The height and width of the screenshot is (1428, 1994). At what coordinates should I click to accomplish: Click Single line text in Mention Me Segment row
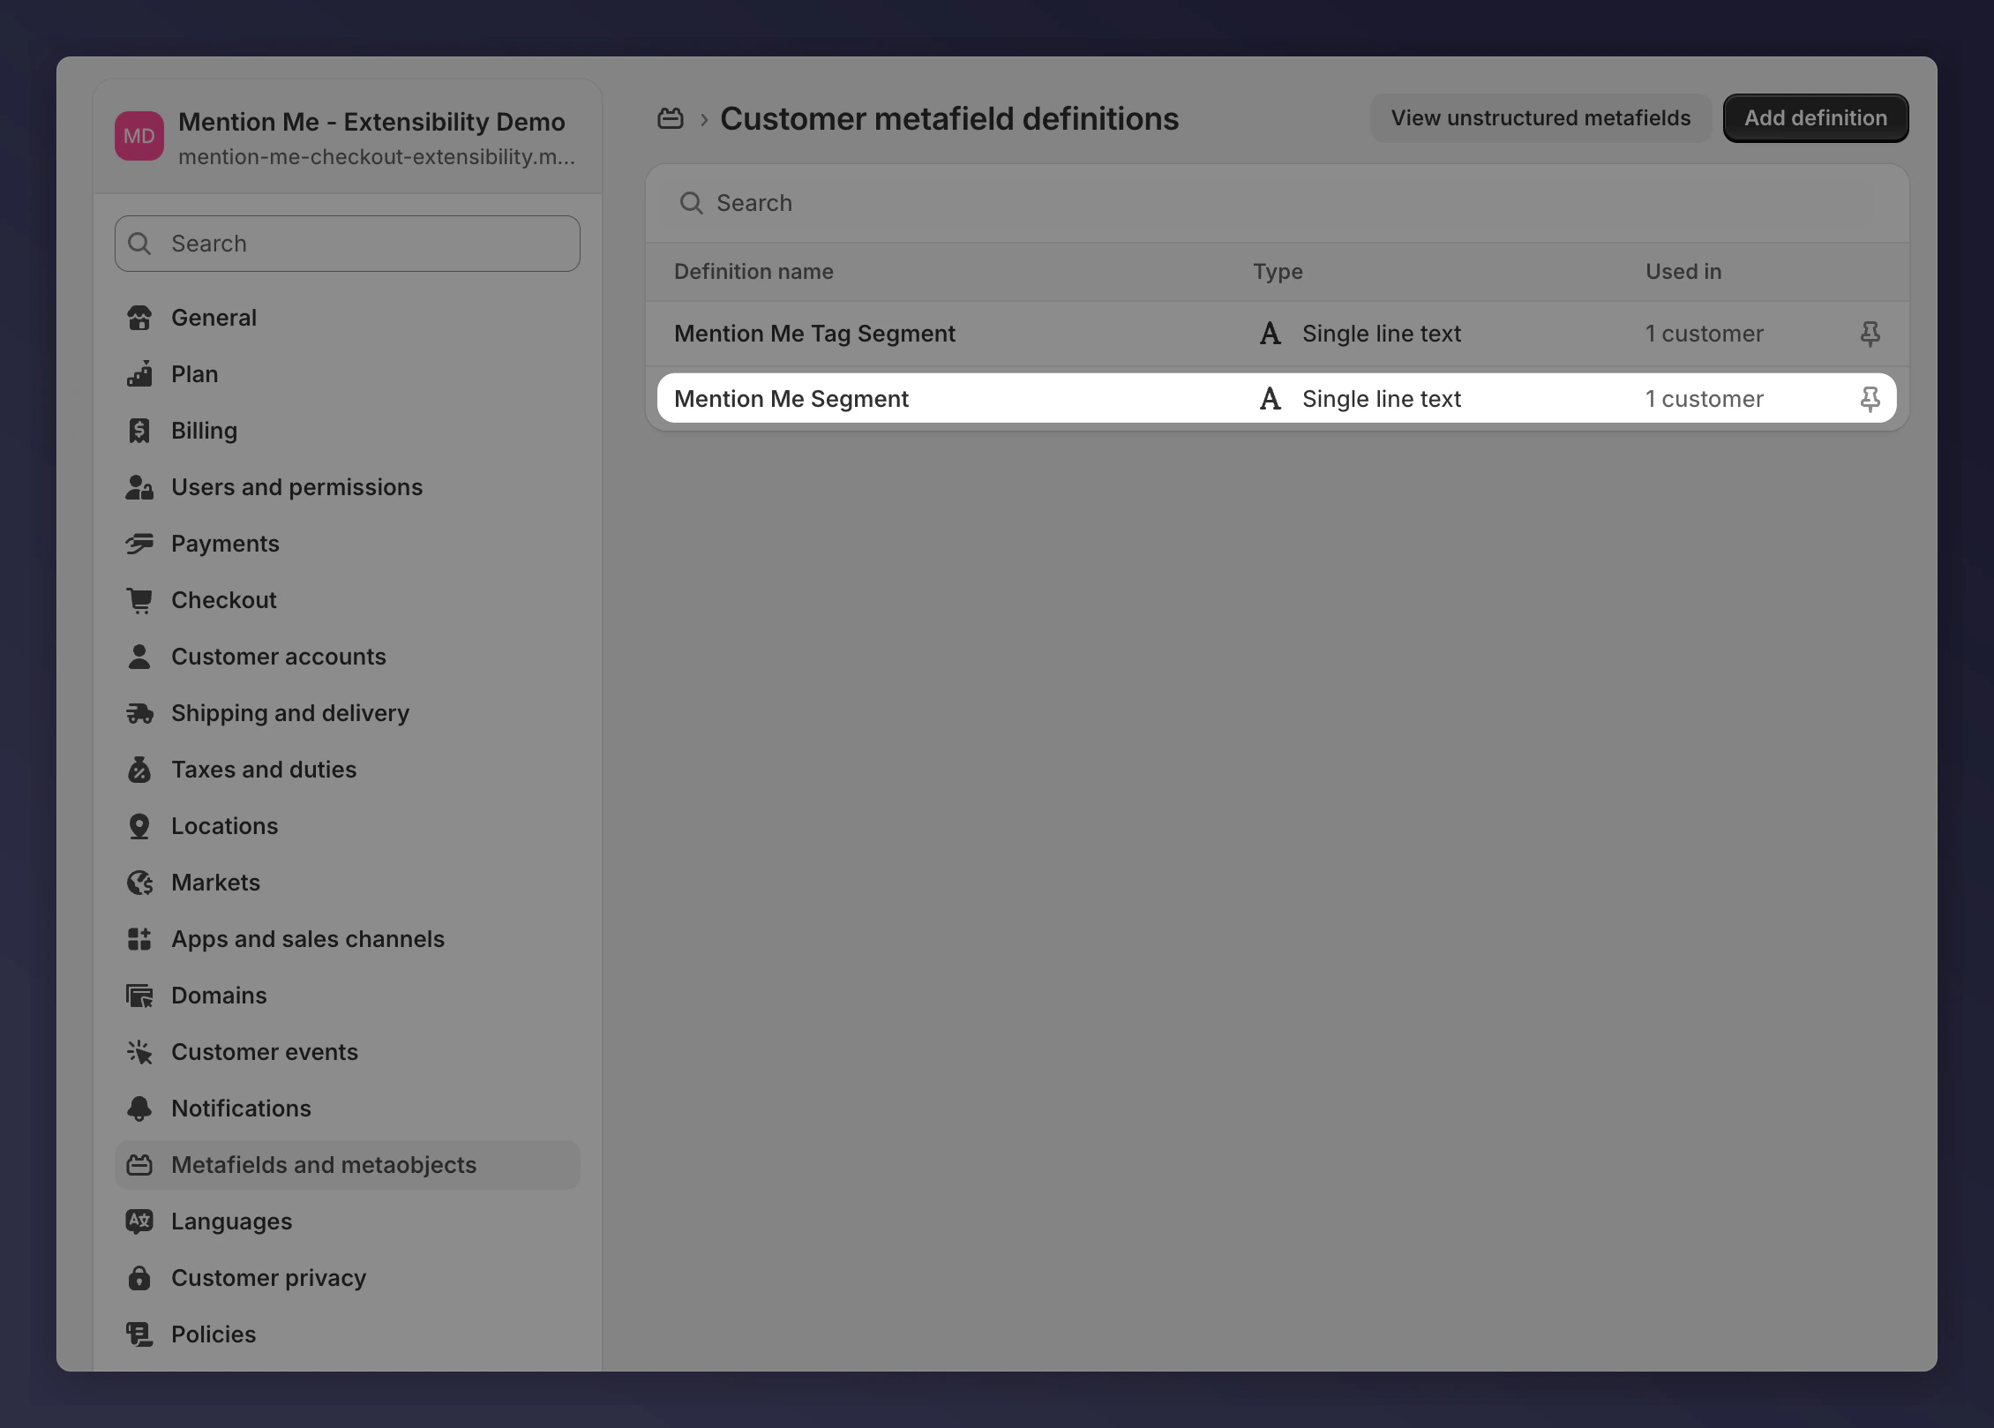coord(1382,399)
